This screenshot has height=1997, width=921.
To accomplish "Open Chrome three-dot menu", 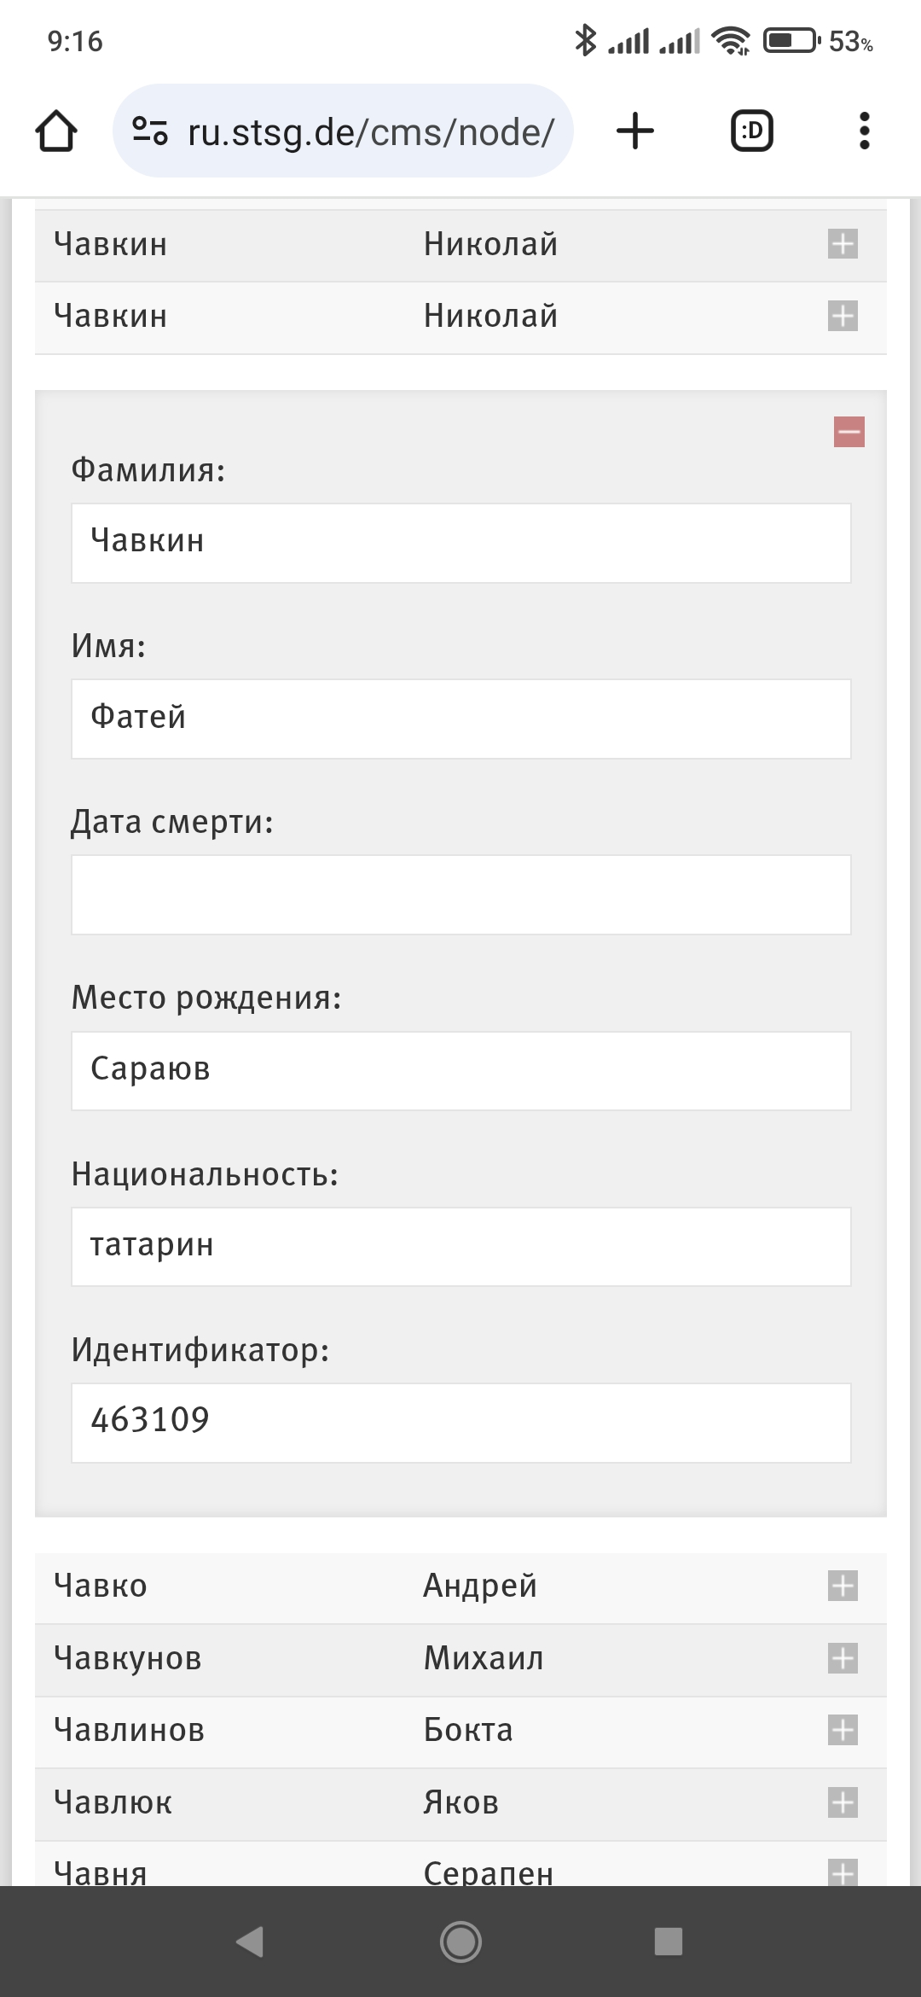I will (865, 131).
